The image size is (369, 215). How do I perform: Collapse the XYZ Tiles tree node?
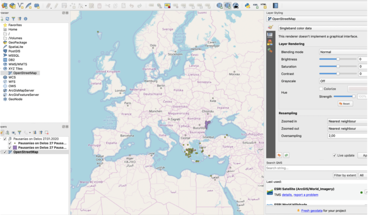coord(1,69)
